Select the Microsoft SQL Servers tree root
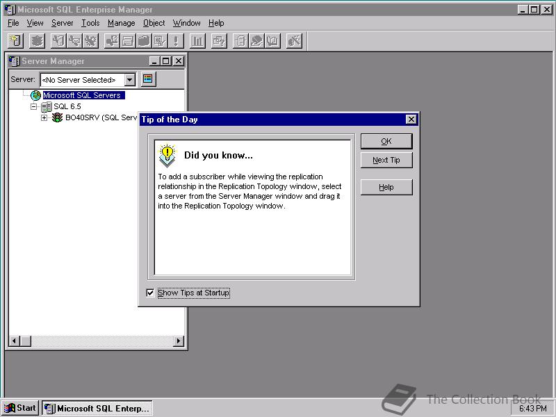The image size is (556, 417). [83, 95]
